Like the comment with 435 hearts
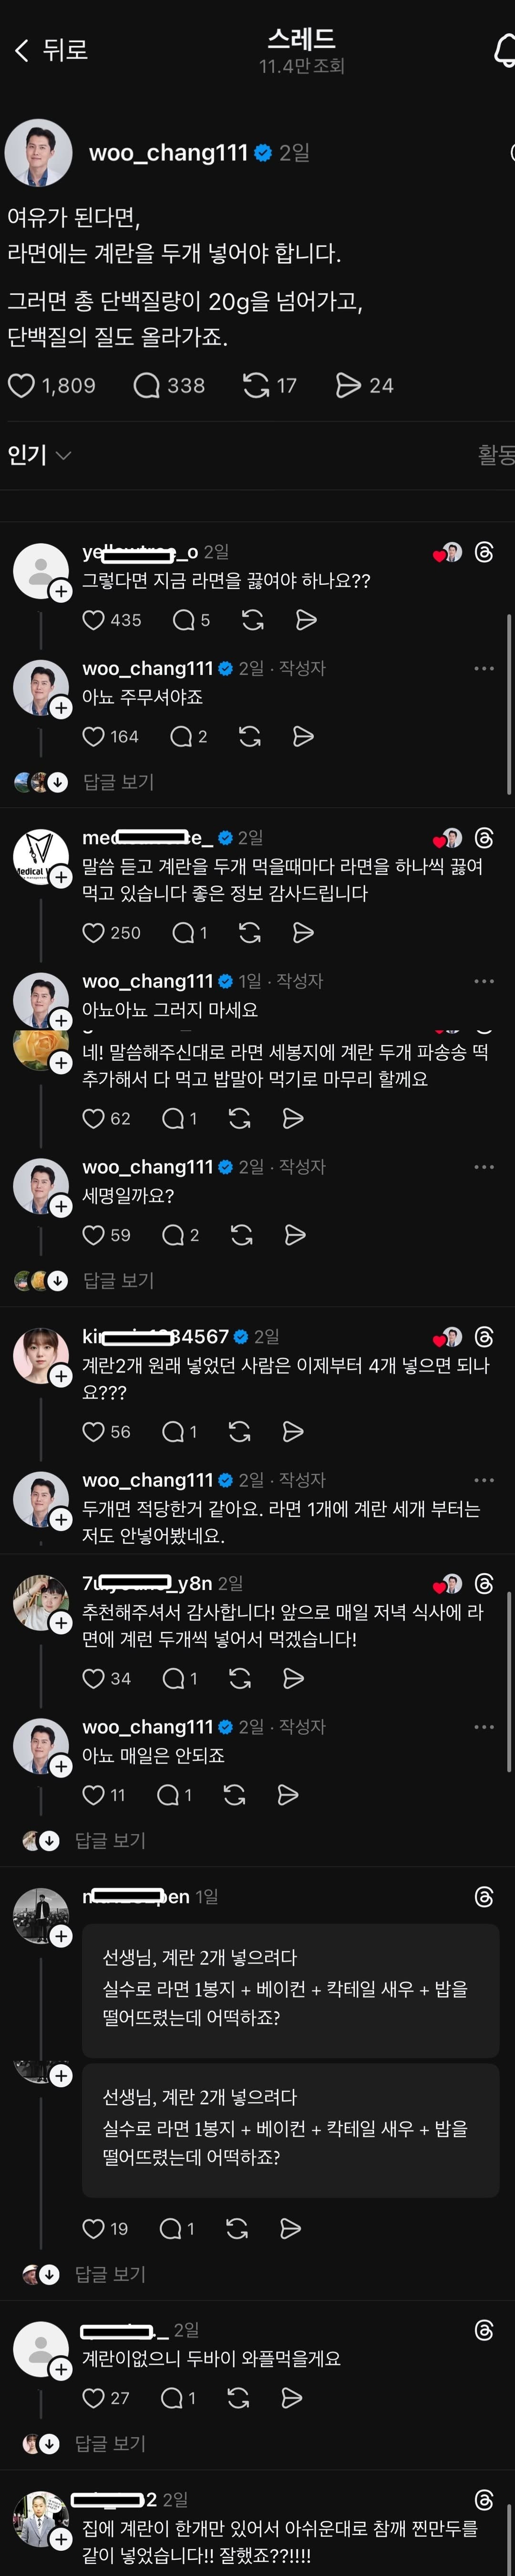Viewport: 515px width, 2576px height. [93, 620]
